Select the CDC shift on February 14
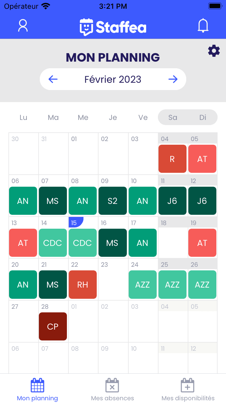 [53, 243]
